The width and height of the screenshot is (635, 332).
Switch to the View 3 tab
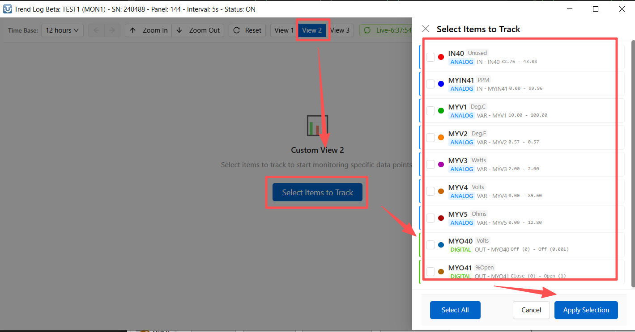click(x=340, y=30)
